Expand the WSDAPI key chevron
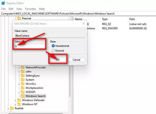The image size is (156, 114). [19, 92]
